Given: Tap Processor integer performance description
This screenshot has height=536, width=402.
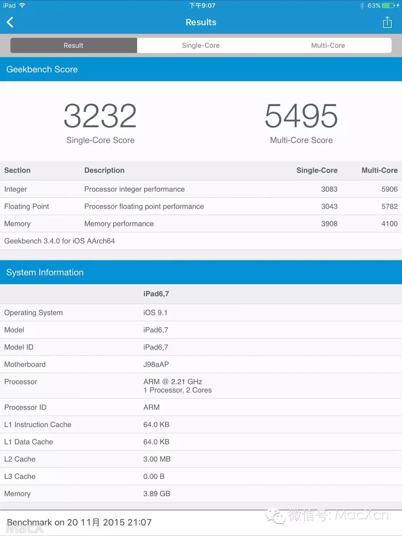Looking at the screenshot, I should (134, 189).
